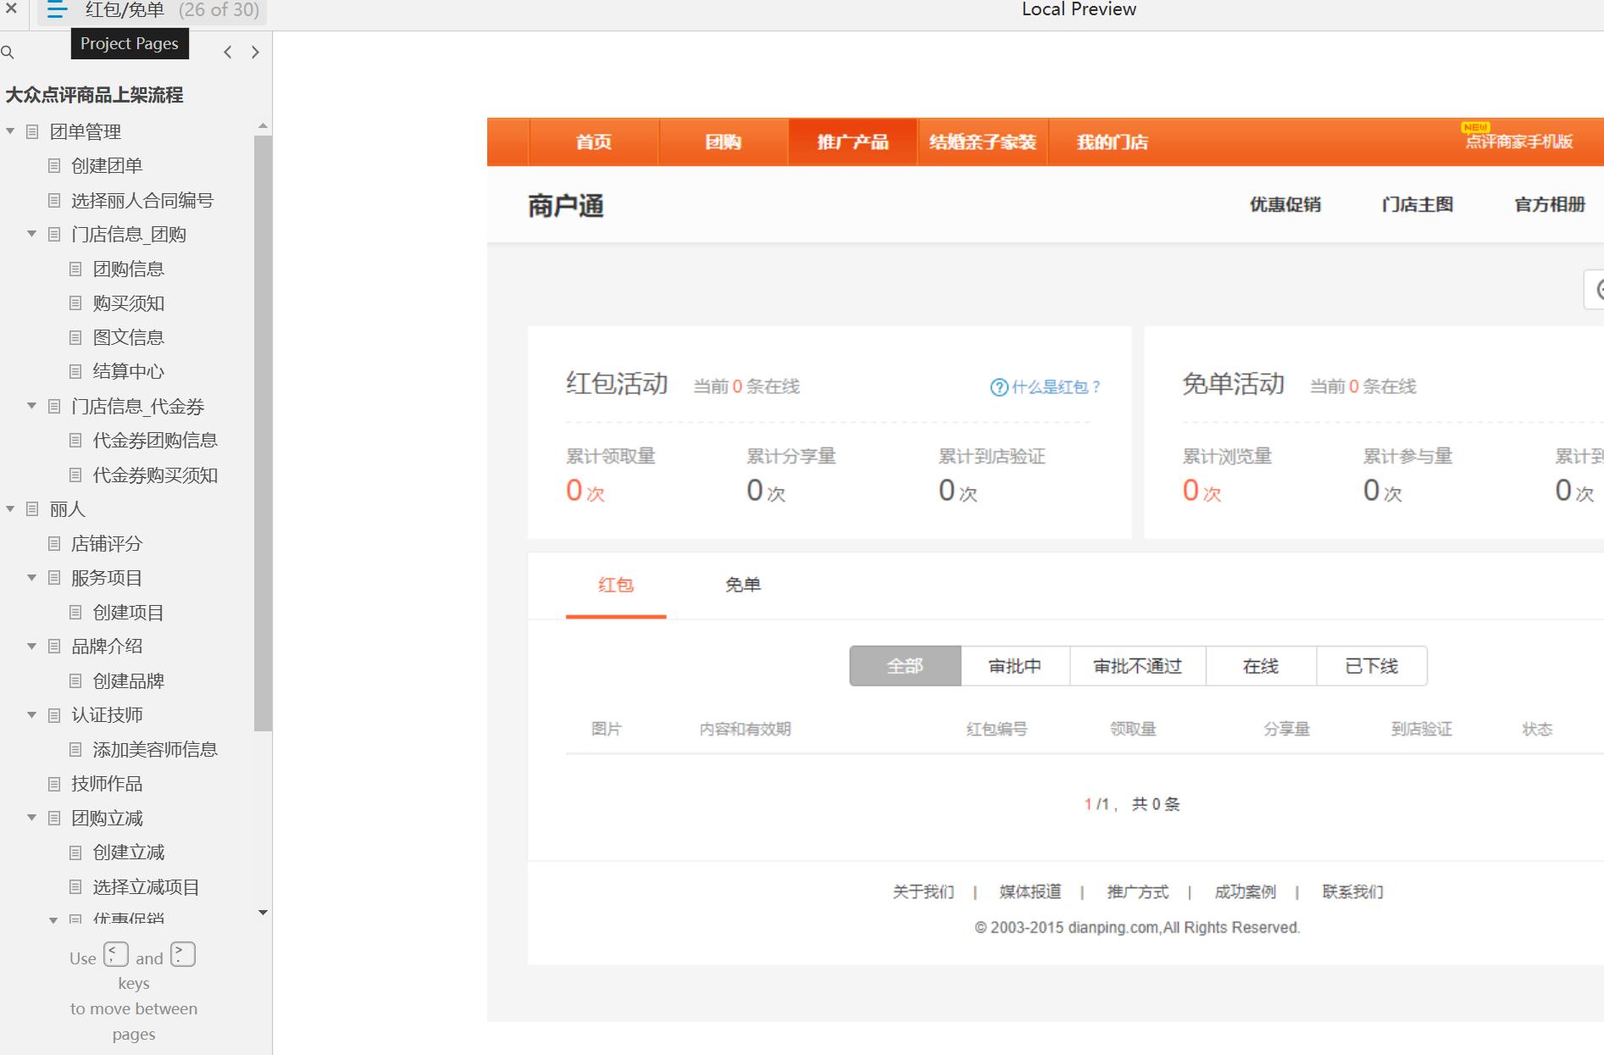
Task: Select the 推广产品 navigation tab
Action: 852,142
